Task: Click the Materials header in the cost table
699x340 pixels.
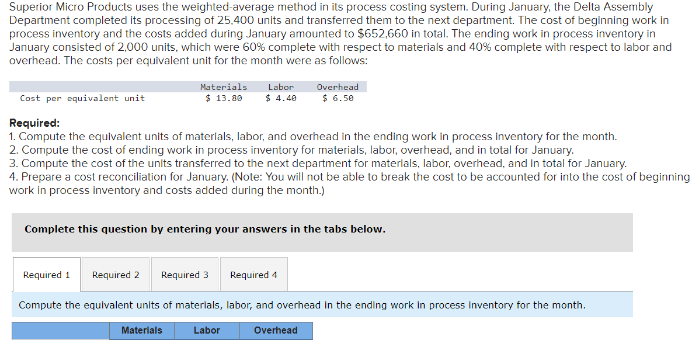Action: [223, 86]
